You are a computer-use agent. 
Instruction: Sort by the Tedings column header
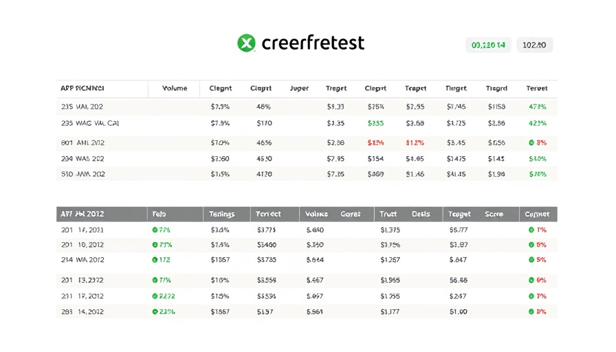click(x=221, y=214)
